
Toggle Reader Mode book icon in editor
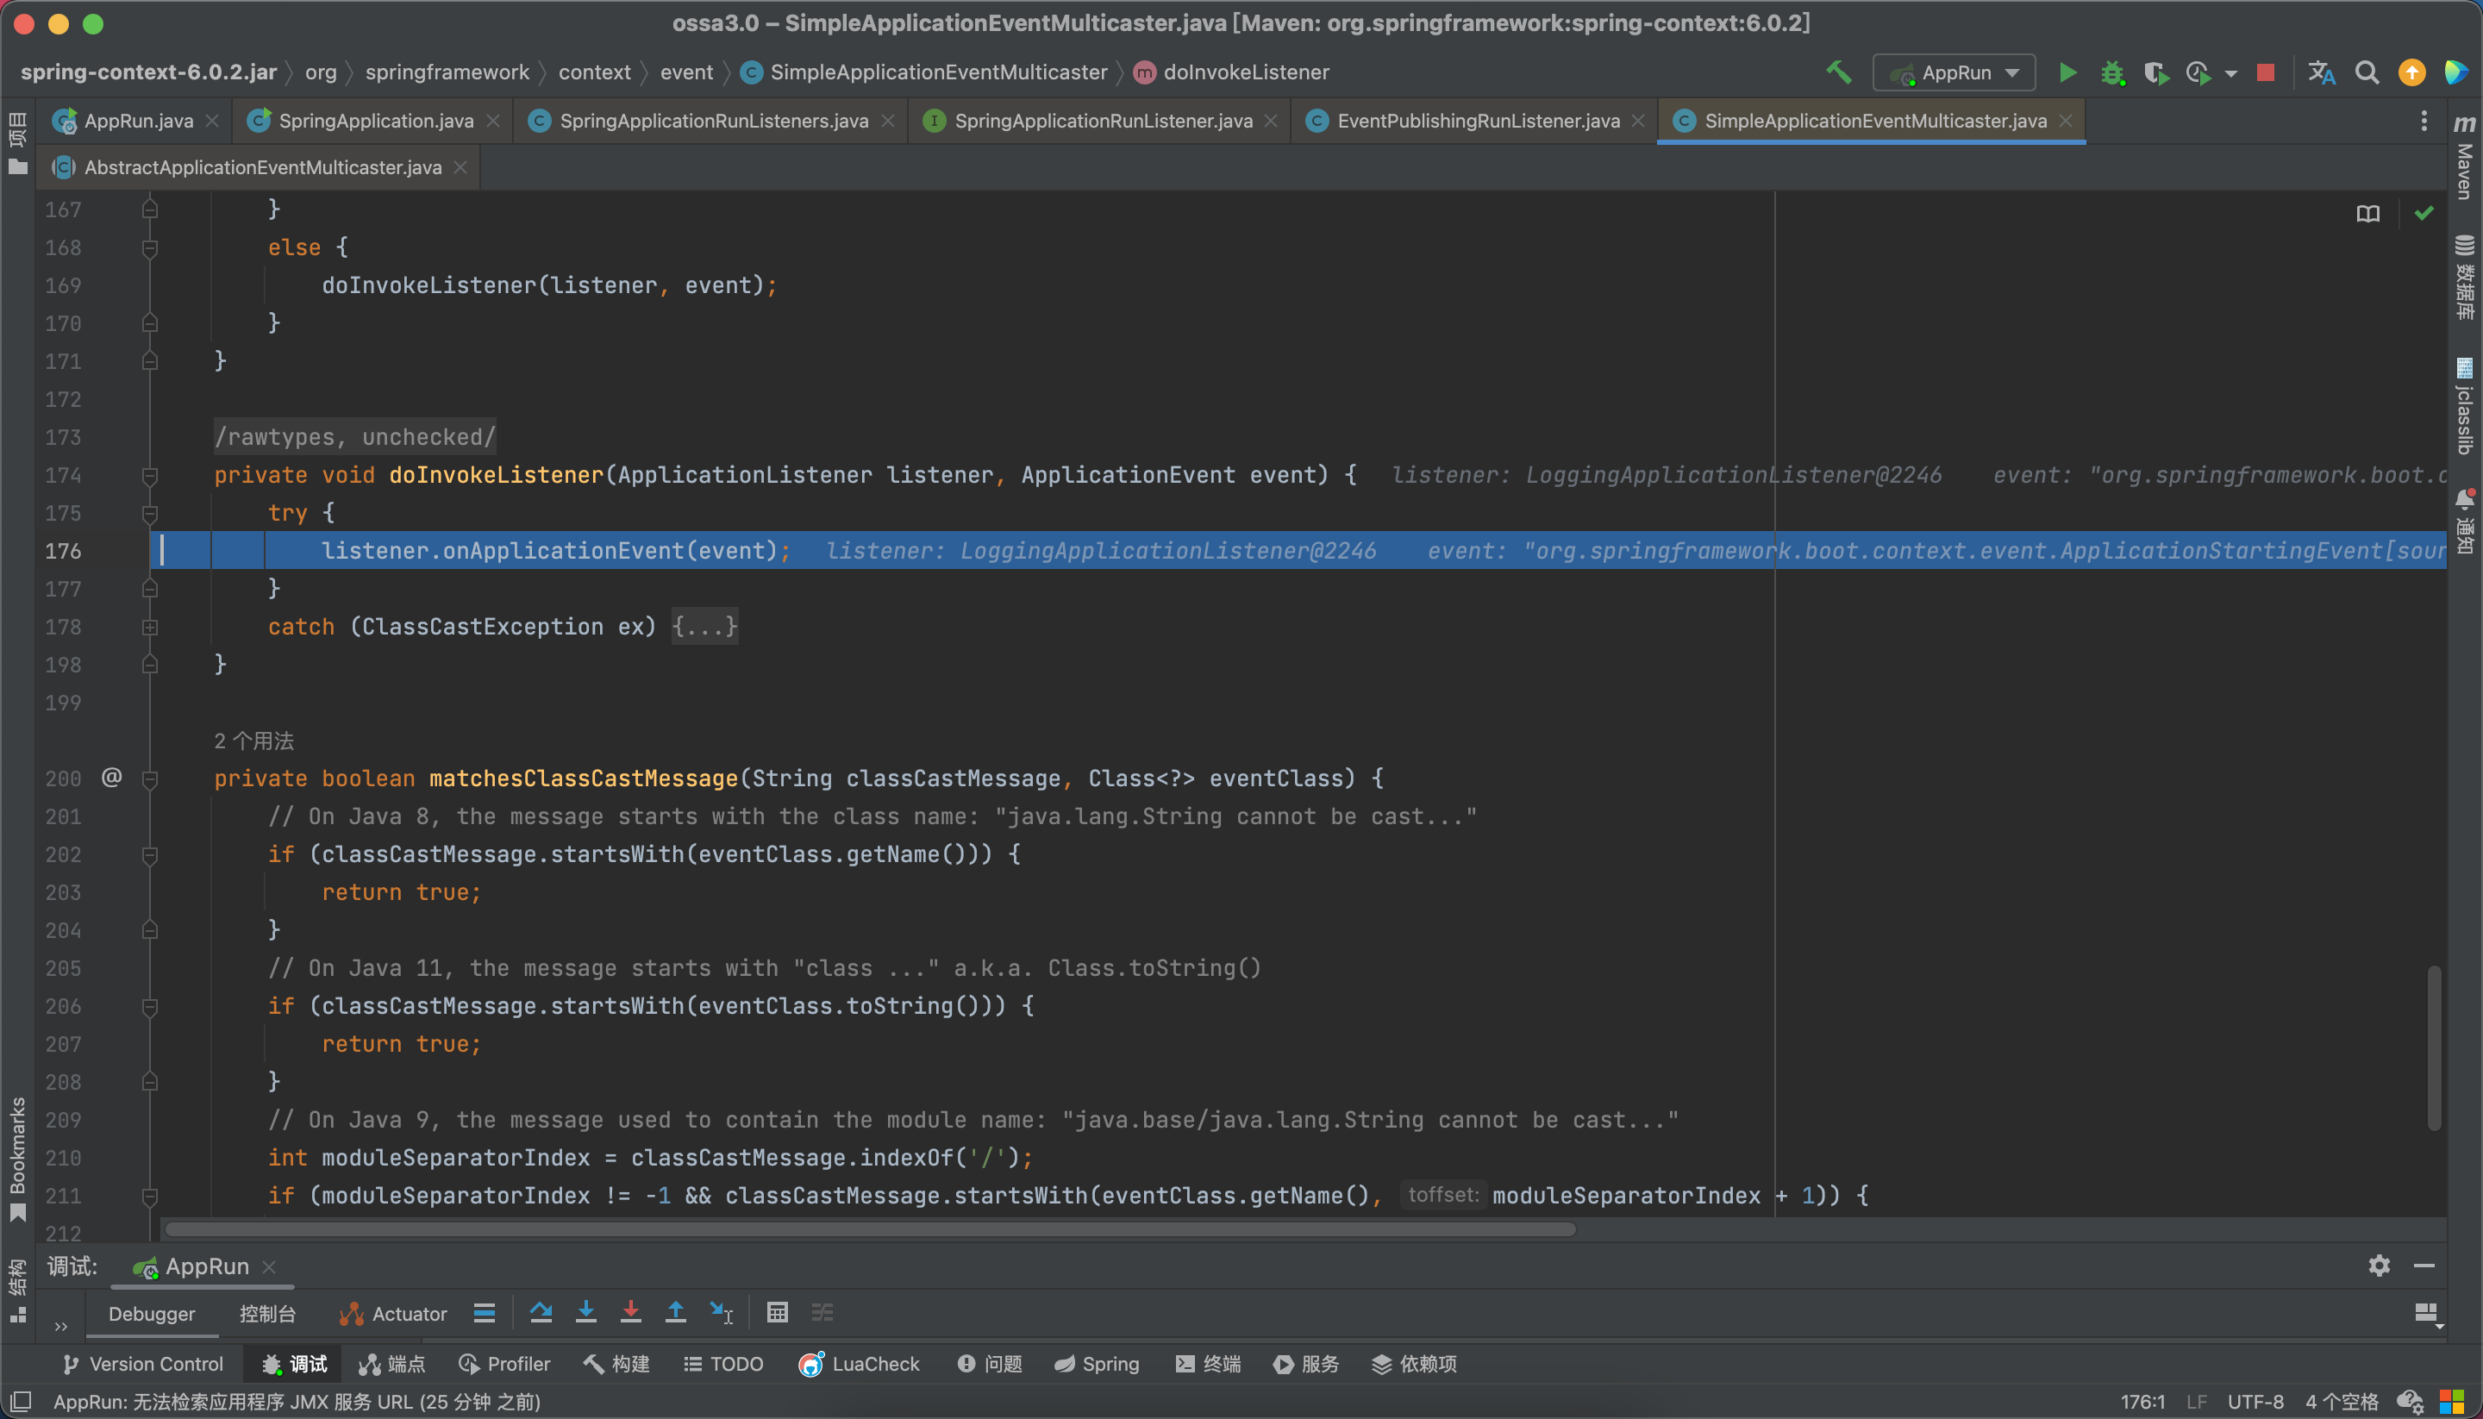click(x=2368, y=214)
